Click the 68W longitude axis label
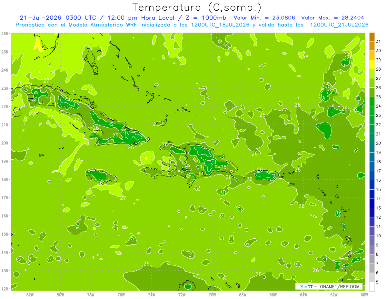The image size is (387, 299). pyautogui.click(x=243, y=294)
